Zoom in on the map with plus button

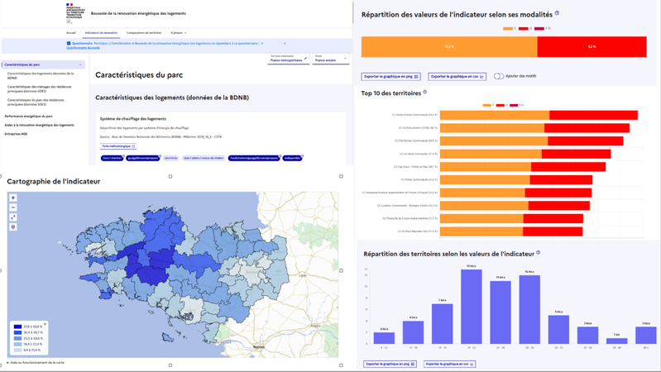click(13, 198)
